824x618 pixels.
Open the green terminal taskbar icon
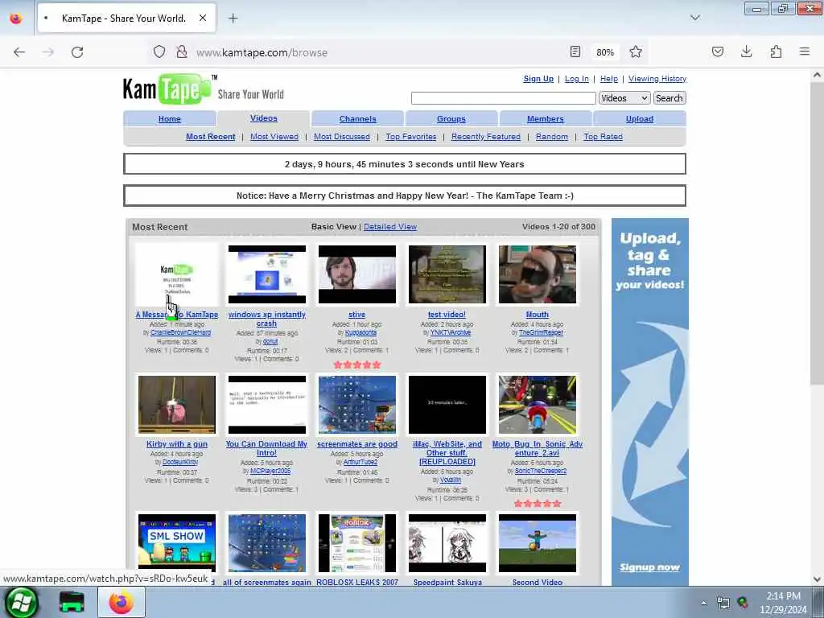(x=72, y=602)
